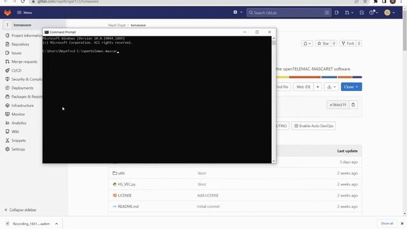407x229 pixels.
Task: Open the Web IDE
Action: point(303,87)
